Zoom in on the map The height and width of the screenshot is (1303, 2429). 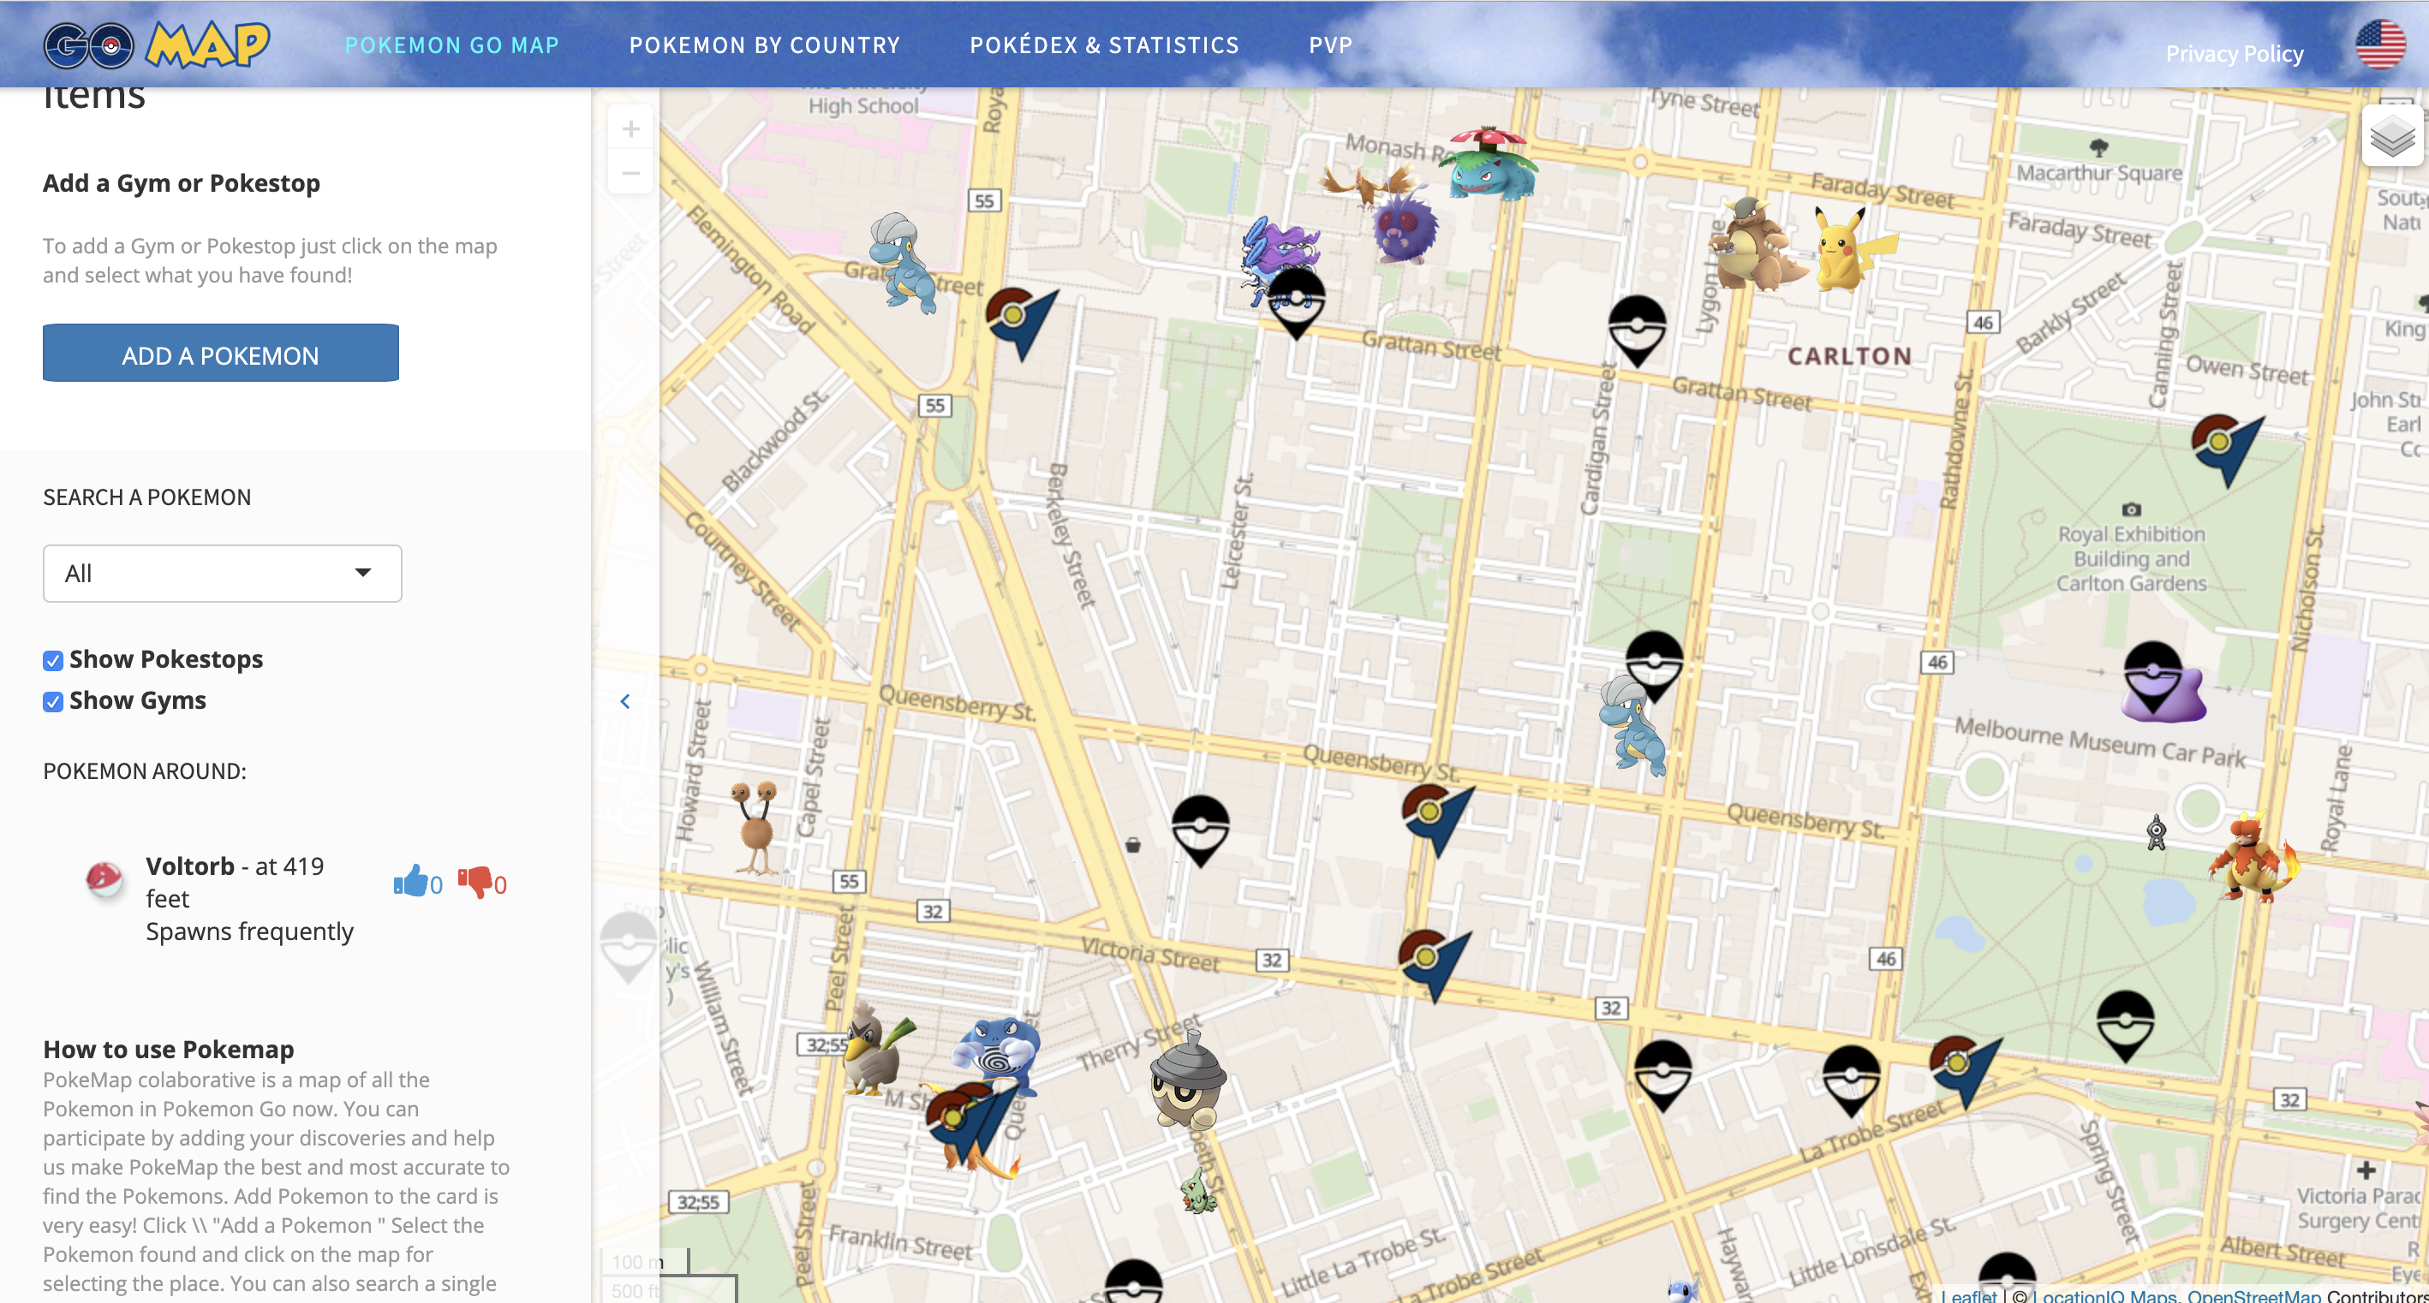pos(631,128)
